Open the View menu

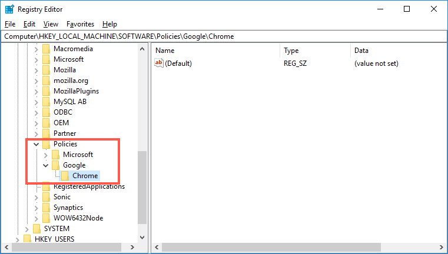tap(51, 24)
